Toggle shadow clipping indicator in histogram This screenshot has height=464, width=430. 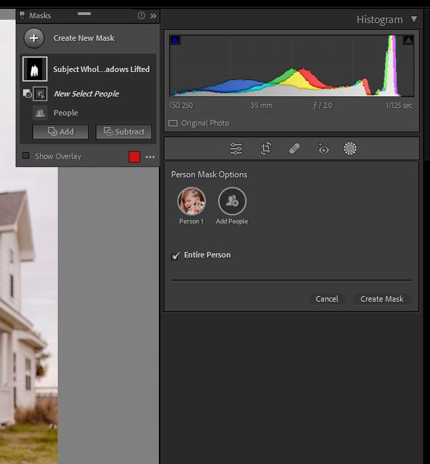(175, 40)
